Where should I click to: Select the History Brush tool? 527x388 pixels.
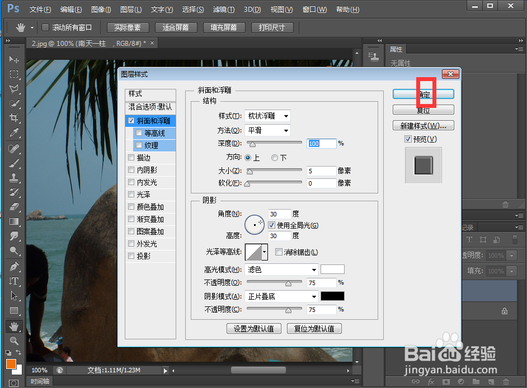tap(14, 192)
